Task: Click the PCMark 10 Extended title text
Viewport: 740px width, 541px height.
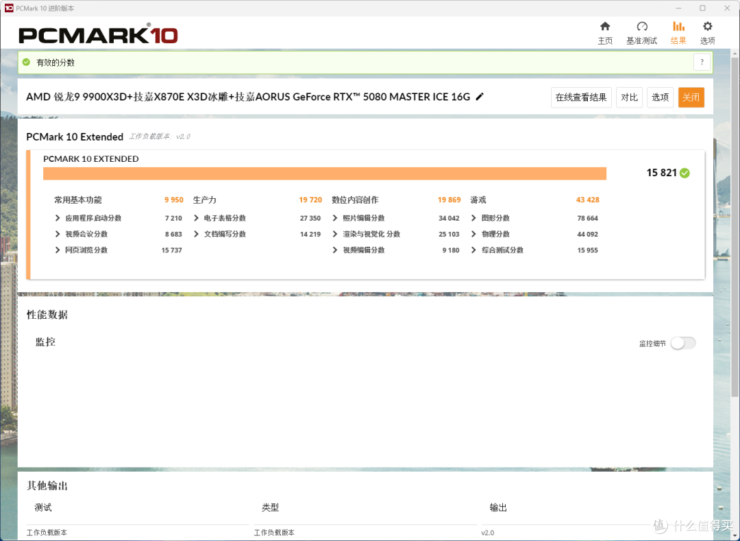Action: (x=75, y=137)
